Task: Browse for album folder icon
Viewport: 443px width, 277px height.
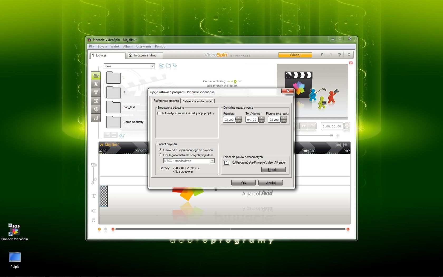Action: coord(168,66)
